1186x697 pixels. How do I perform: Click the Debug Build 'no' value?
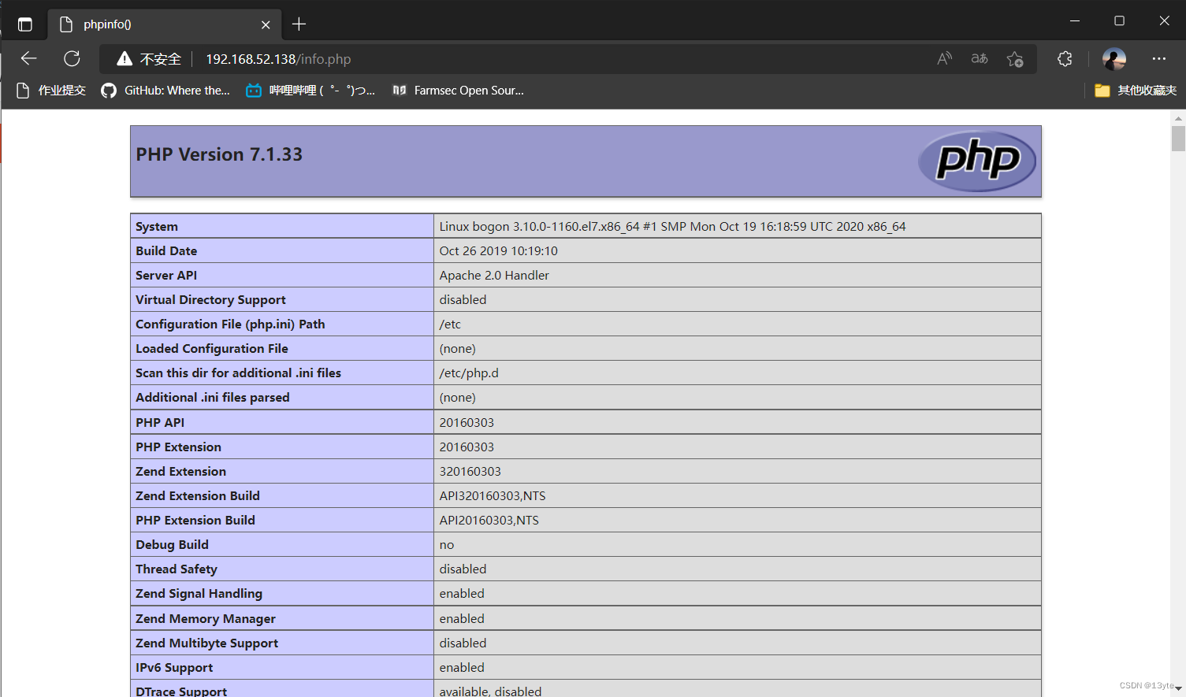pos(447,544)
